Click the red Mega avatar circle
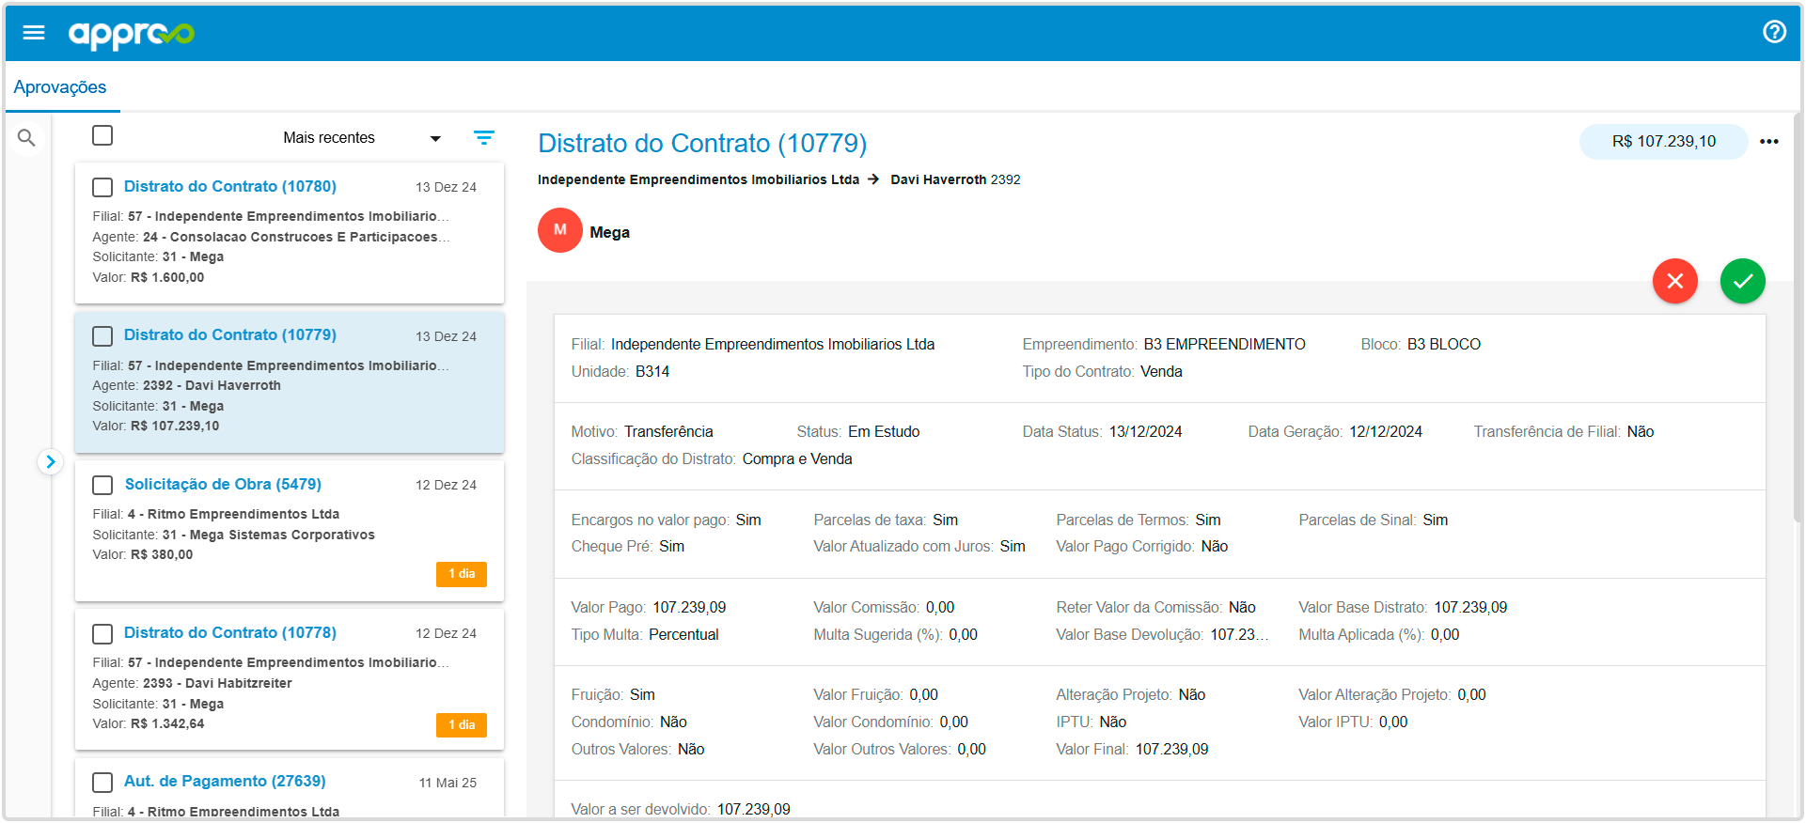This screenshot has width=1806, height=823. pos(559,230)
